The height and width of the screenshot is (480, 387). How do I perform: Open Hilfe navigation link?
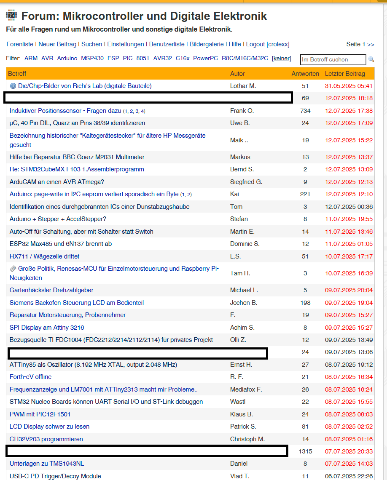[x=235, y=44]
